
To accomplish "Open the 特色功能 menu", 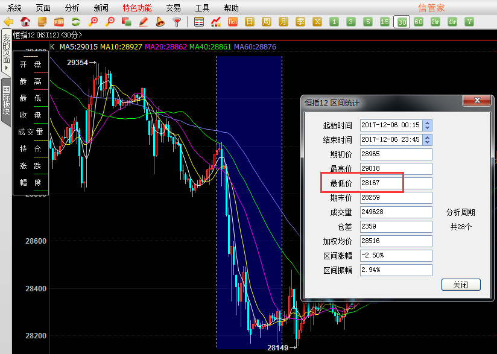I will click(x=137, y=8).
